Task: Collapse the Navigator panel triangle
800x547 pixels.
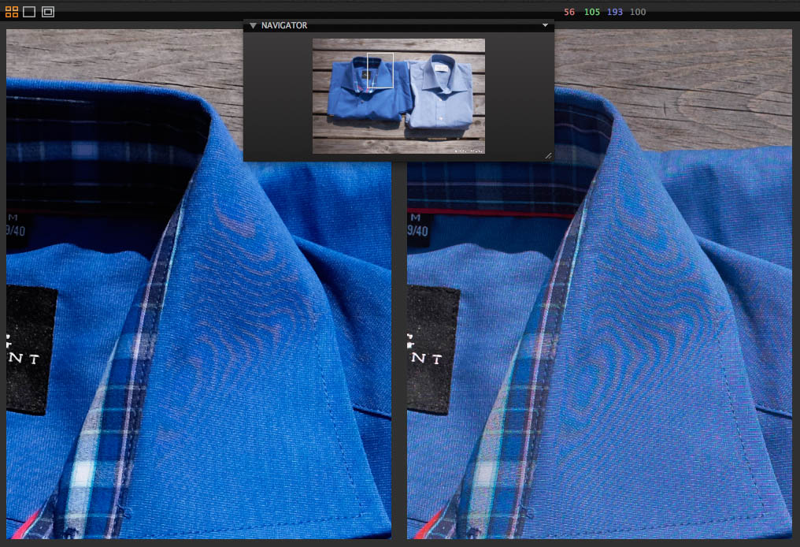Action: tap(253, 25)
